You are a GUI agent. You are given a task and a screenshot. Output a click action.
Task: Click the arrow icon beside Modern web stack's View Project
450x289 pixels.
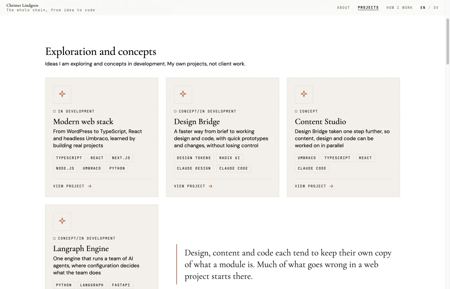(x=90, y=186)
